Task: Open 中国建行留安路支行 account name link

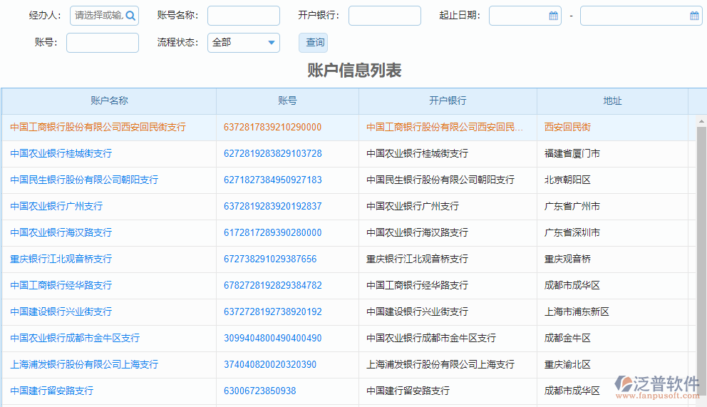Action: tap(52, 391)
